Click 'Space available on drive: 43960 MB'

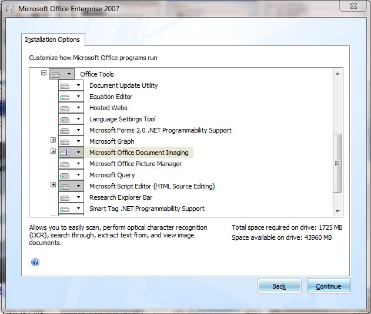pos(282,237)
